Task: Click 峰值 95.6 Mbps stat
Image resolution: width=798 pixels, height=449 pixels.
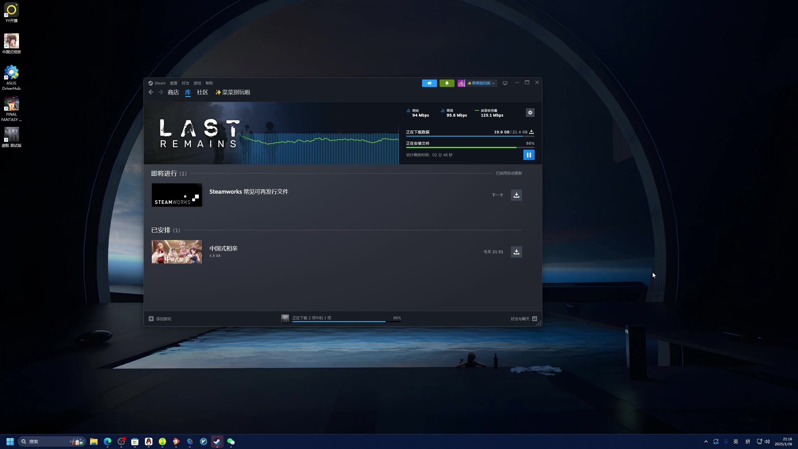Action: coord(454,113)
